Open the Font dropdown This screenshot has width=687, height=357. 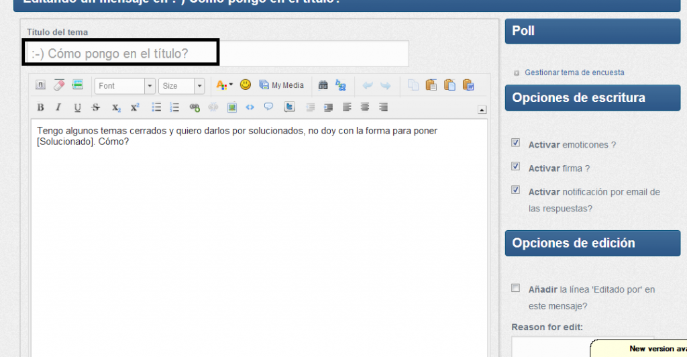125,86
